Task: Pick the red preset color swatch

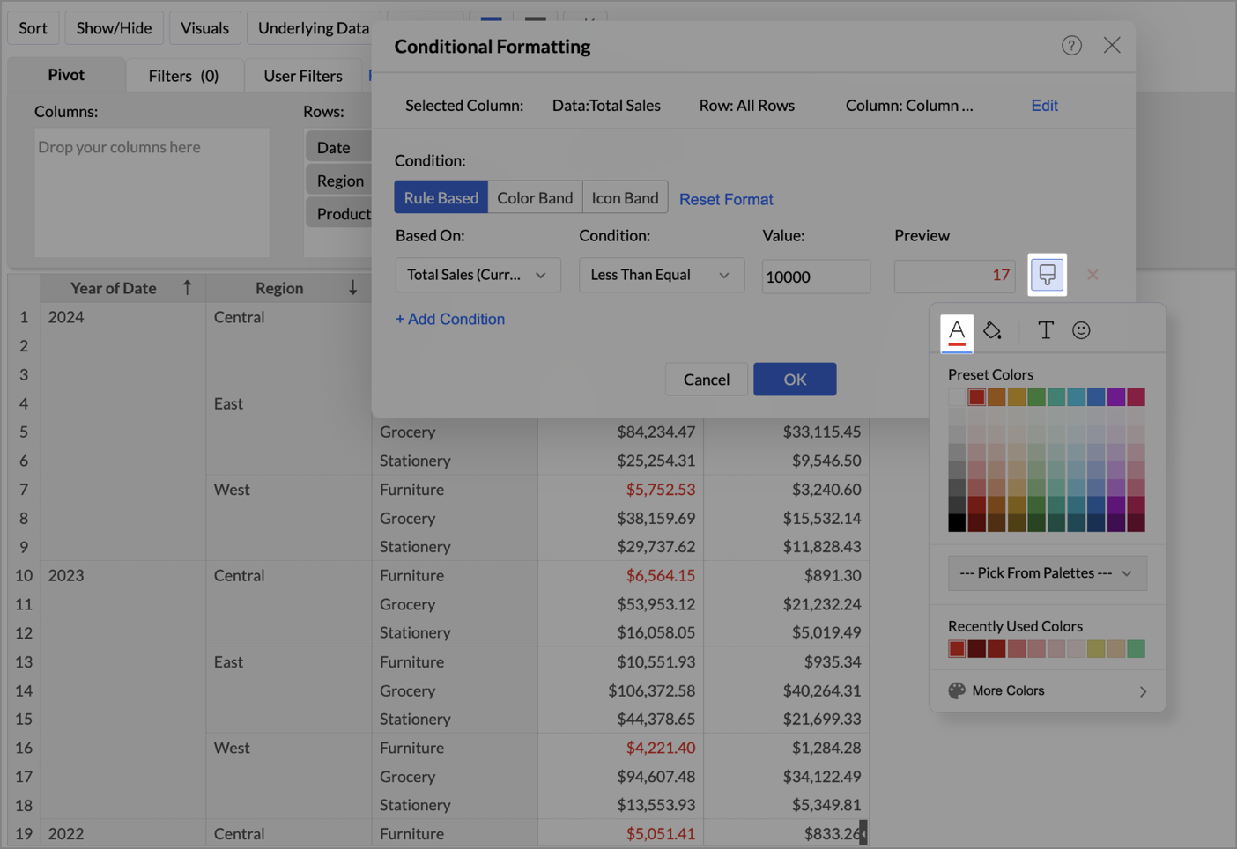Action: [x=976, y=397]
